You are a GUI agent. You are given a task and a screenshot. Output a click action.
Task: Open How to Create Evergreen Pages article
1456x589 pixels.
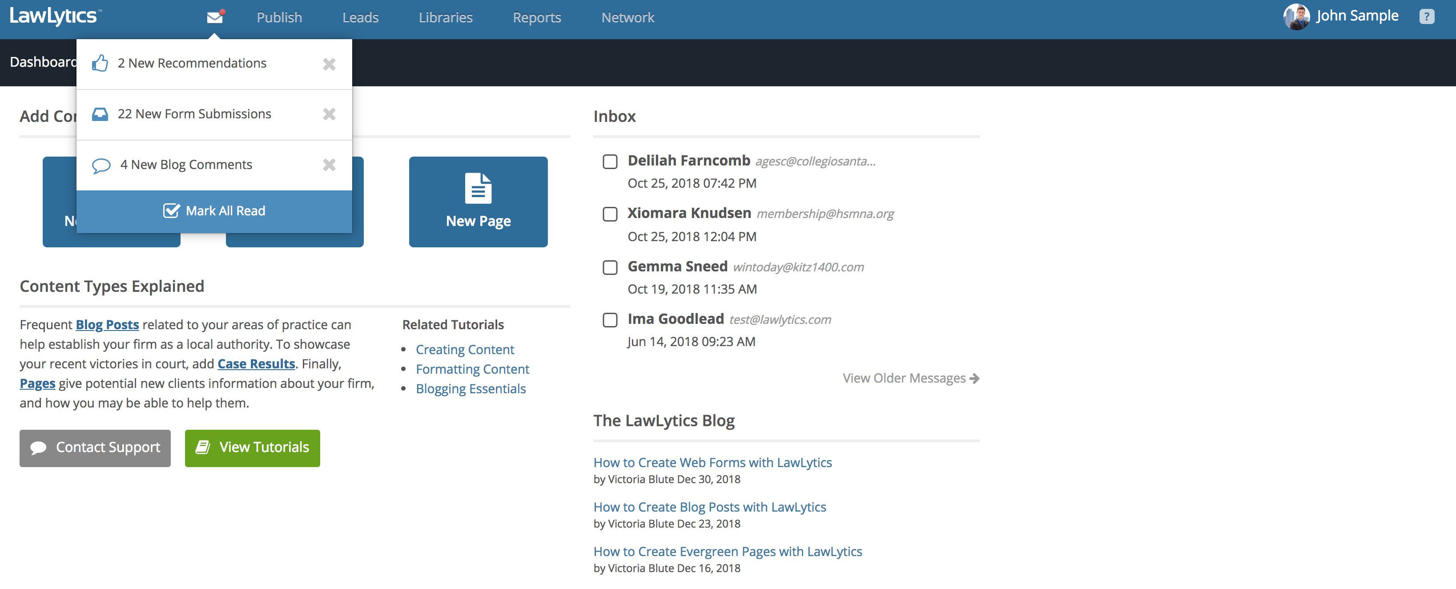click(728, 552)
